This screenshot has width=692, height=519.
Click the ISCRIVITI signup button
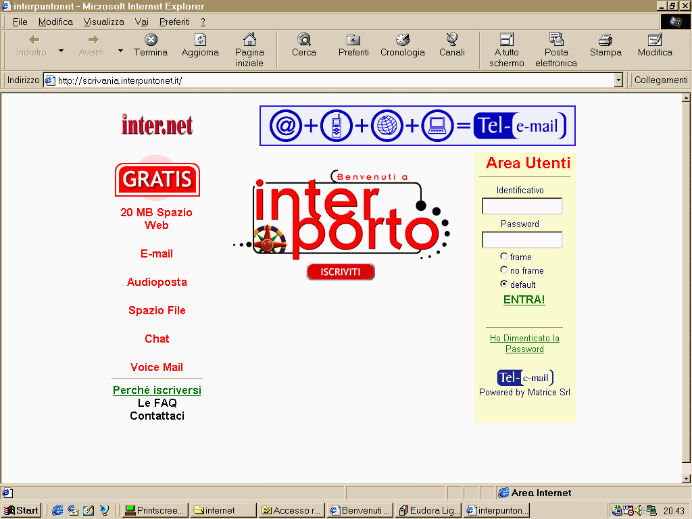point(341,272)
